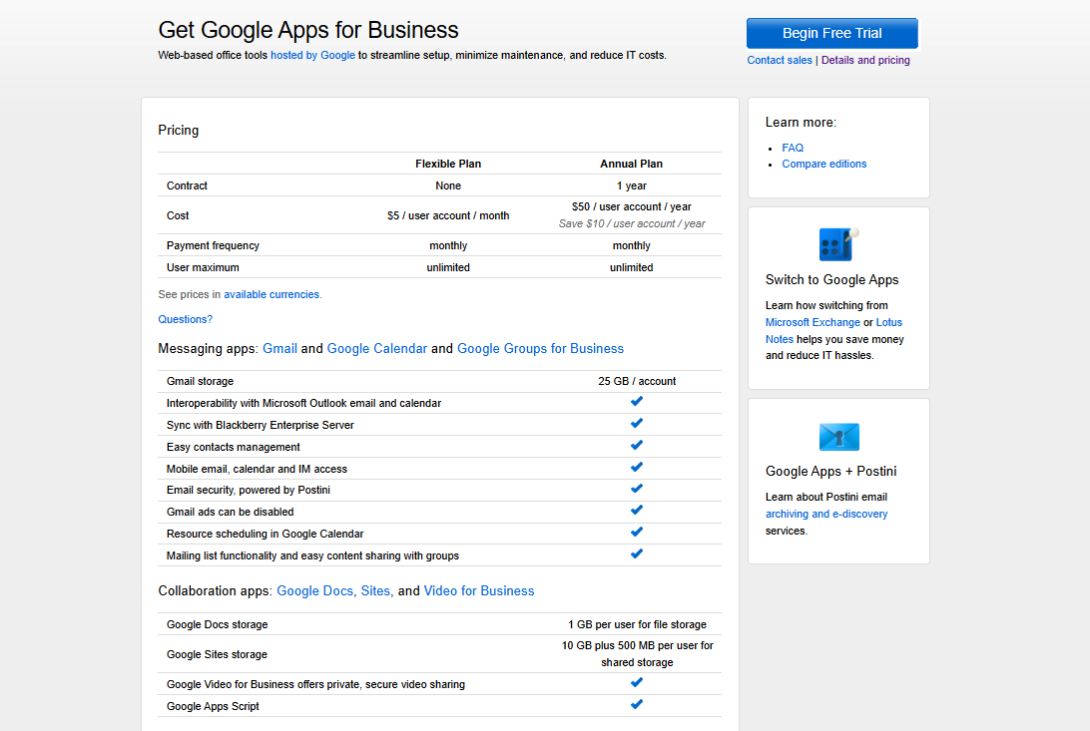
Task: Open the Details and pricing link
Action: 865,61
